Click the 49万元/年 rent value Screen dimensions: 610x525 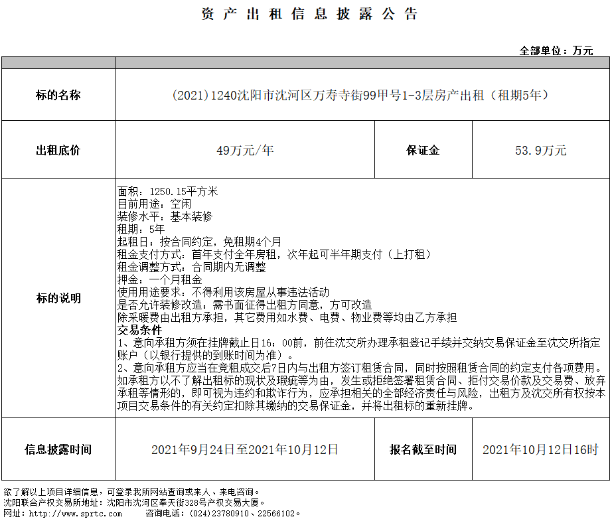click(245, 150)
